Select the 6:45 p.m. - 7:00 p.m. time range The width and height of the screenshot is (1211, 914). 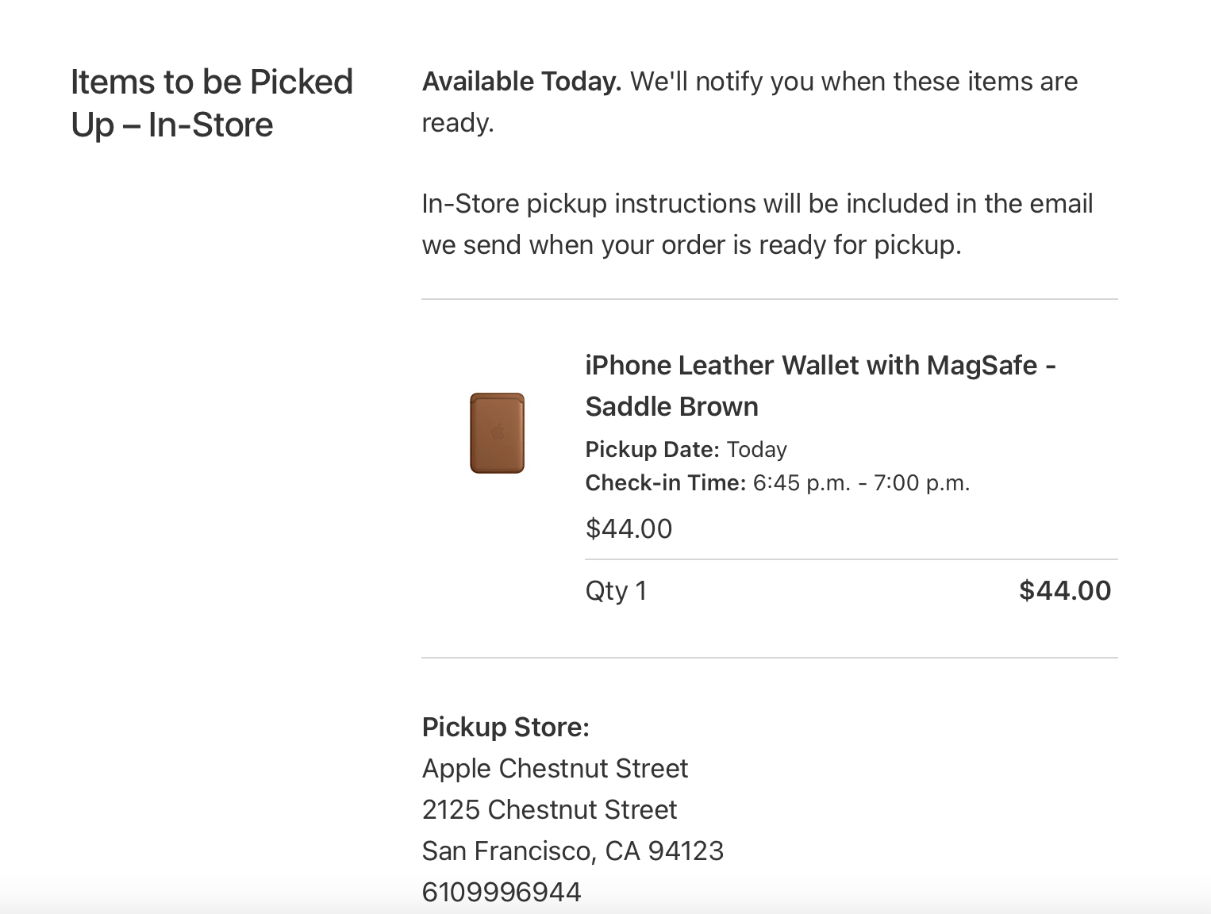point(861,483)
